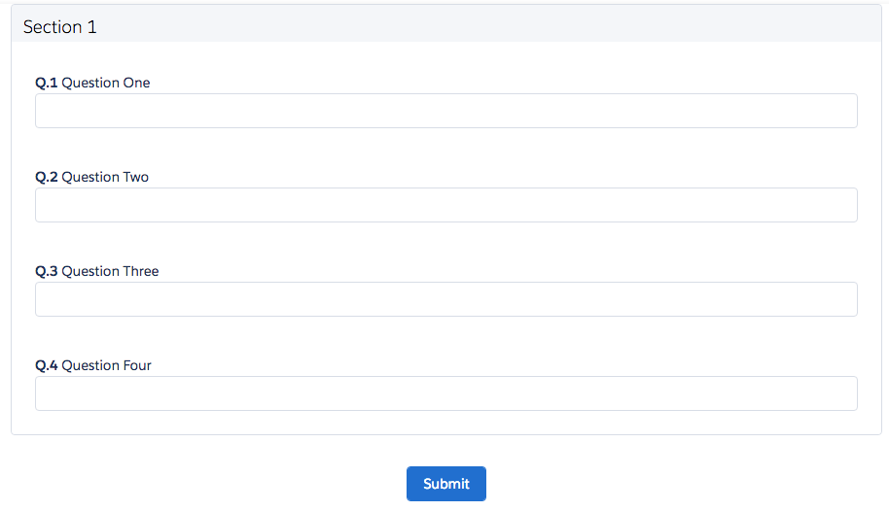Select the Question Three input box

446,299
